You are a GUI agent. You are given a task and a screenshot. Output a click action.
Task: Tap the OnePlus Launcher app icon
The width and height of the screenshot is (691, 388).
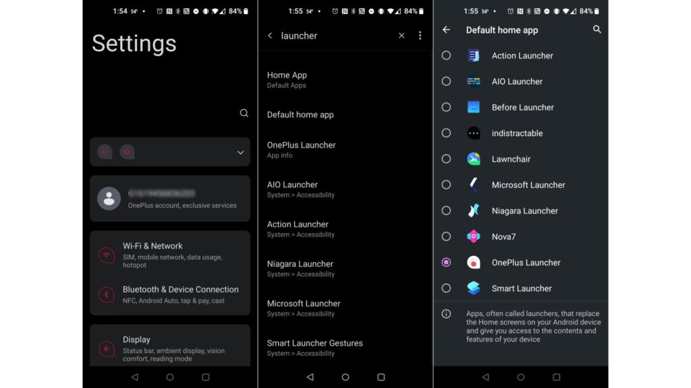tap(473, 263)
